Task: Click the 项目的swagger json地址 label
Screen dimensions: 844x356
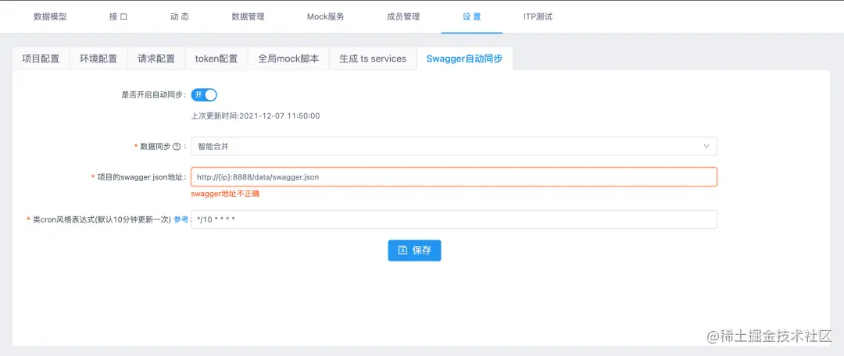Action: point(141,177)
